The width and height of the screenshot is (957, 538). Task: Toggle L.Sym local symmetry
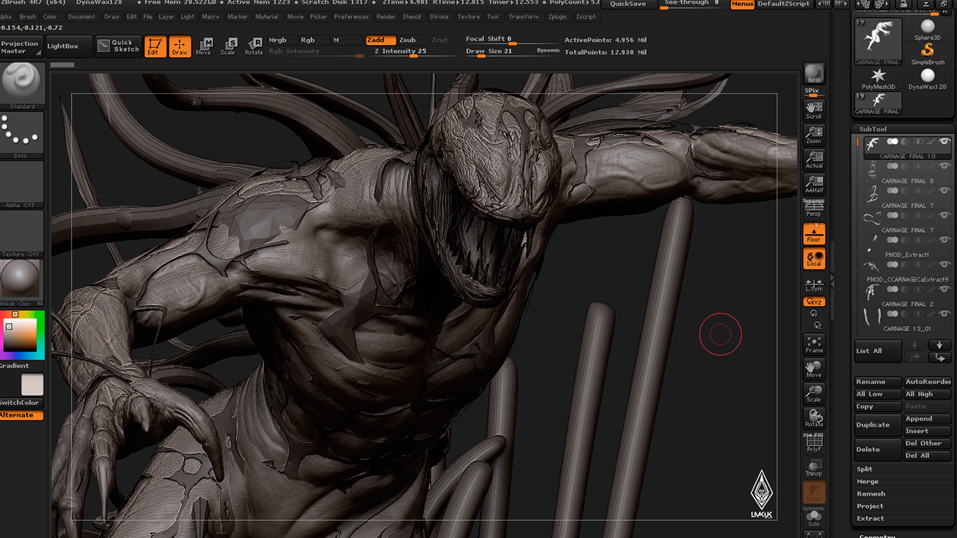pyautogui.click(x=814, y=284)
